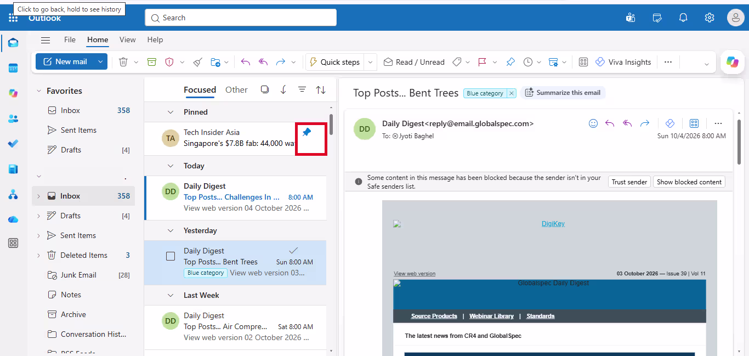Viewport: 749px width, 356px height.
Task: Collapse the Today group header
Action: tap(170, 166)
